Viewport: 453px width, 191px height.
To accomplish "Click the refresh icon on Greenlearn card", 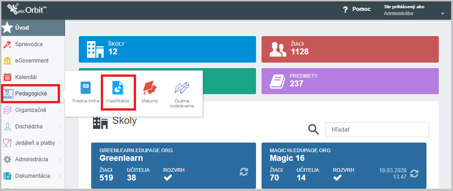I will tap(244, 172).
